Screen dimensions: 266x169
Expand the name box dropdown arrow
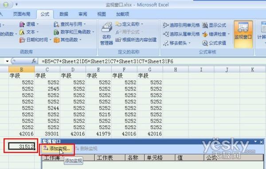[x=7, y=61]
